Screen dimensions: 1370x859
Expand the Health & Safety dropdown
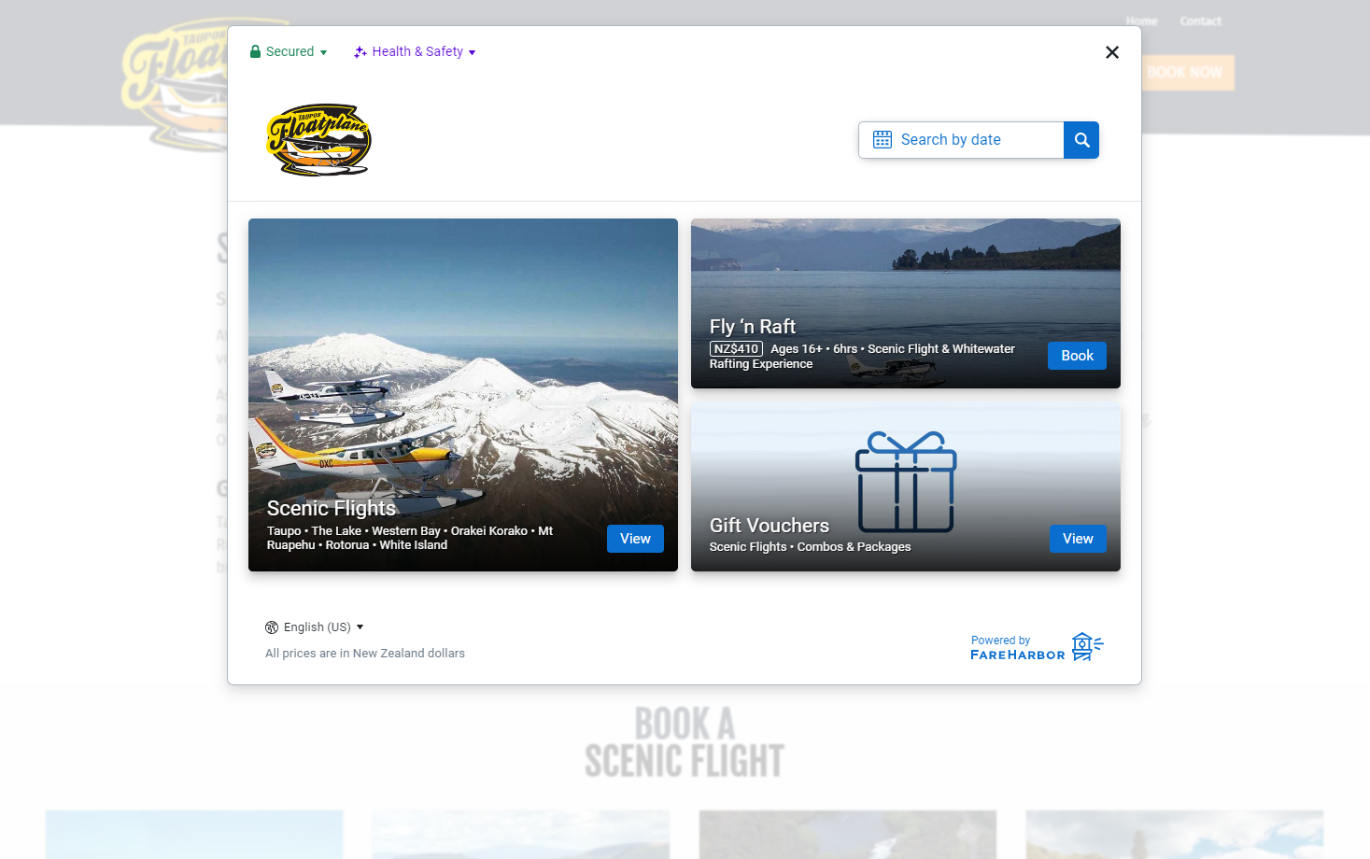click(416, 51)
